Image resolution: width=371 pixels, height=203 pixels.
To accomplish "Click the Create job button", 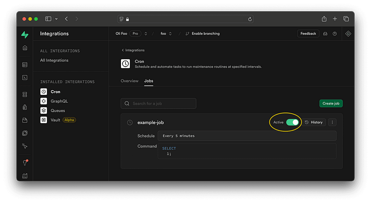I will (x=331, y=104).
